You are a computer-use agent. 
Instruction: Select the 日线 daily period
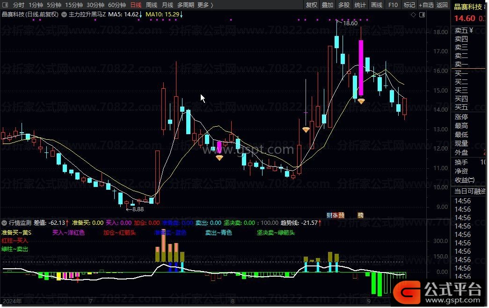tap(136, 5)
